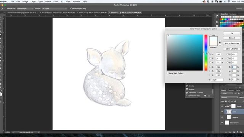Click the K black percentage field
The height and width of the screenshot is (137, 244).
pos(234,79)
